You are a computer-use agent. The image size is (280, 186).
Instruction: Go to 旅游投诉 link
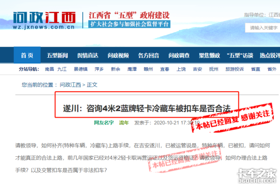(234, 69)
